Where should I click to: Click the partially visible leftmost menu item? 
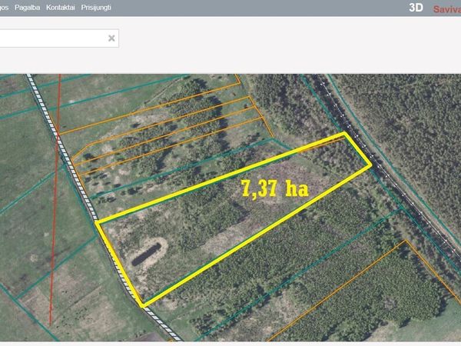(3, 8)
